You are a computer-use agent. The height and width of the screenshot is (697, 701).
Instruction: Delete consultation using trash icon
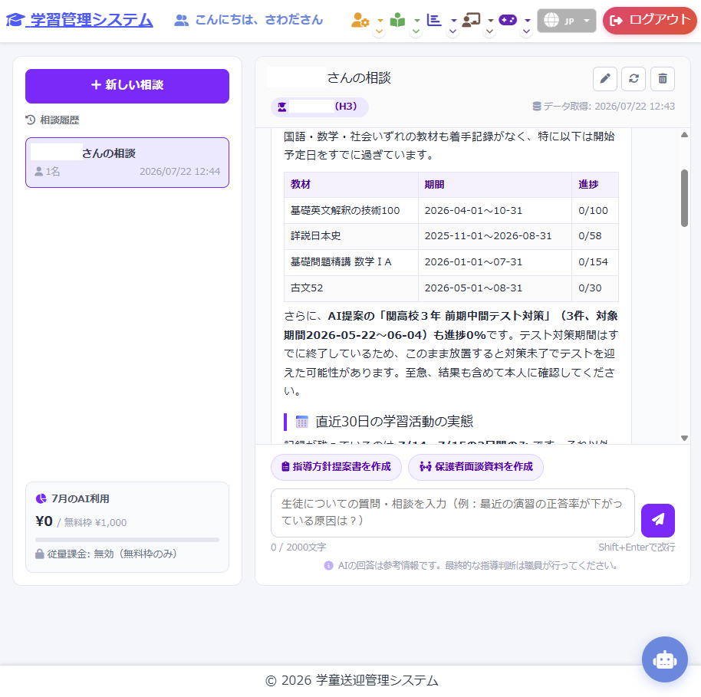[663, 79]
